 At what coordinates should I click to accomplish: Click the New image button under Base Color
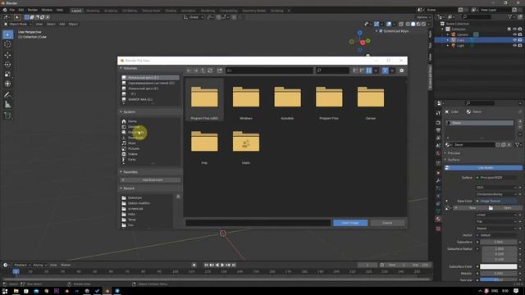click(x=469, y=208)
